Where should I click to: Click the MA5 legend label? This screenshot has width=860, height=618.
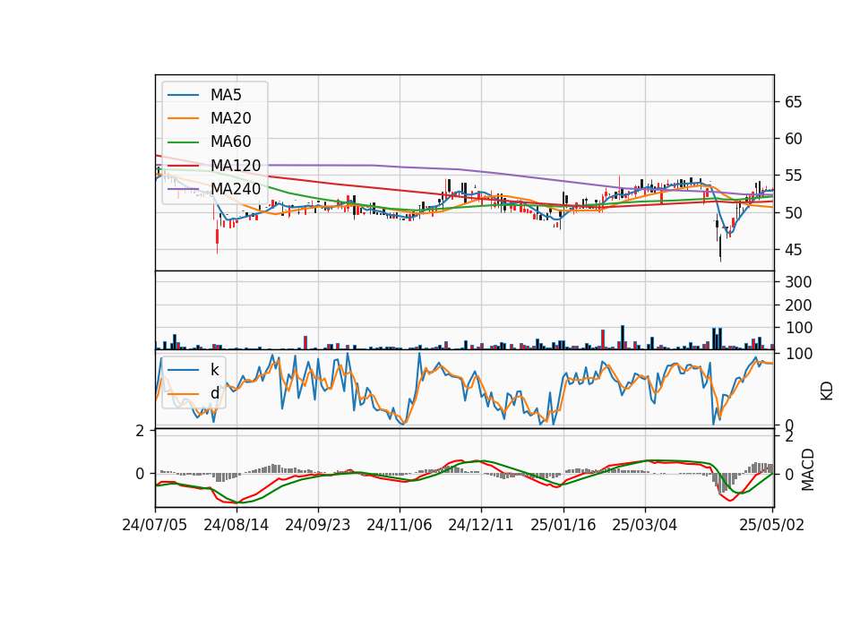coord(226,95)
